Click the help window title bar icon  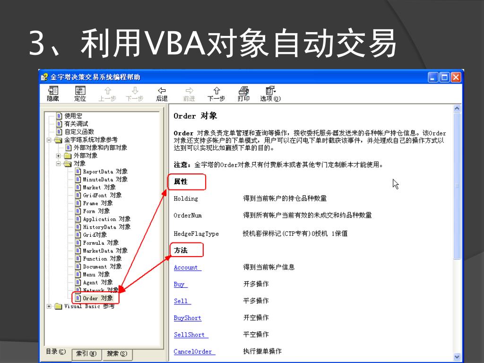click(44, 77)
